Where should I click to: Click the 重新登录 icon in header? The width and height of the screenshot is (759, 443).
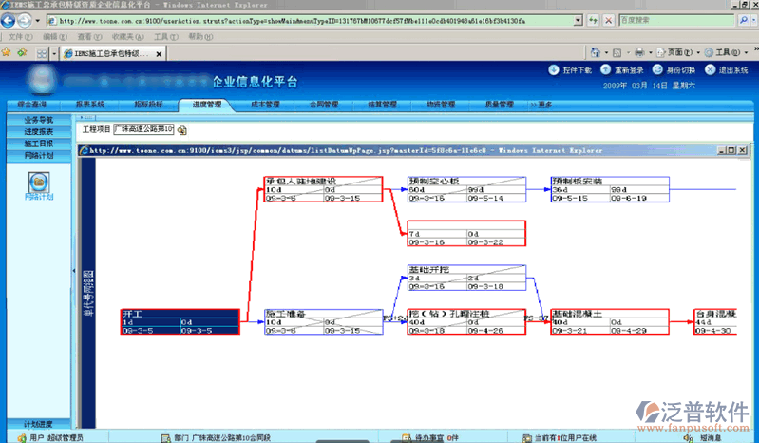604,69
